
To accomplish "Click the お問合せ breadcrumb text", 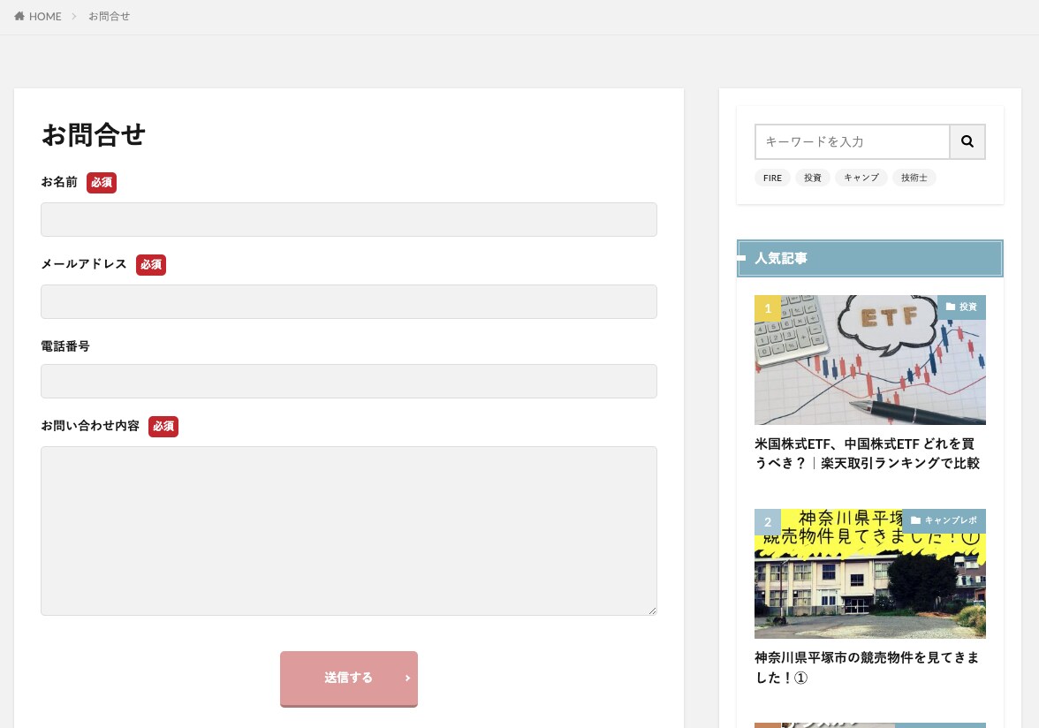I will (110, 16).
